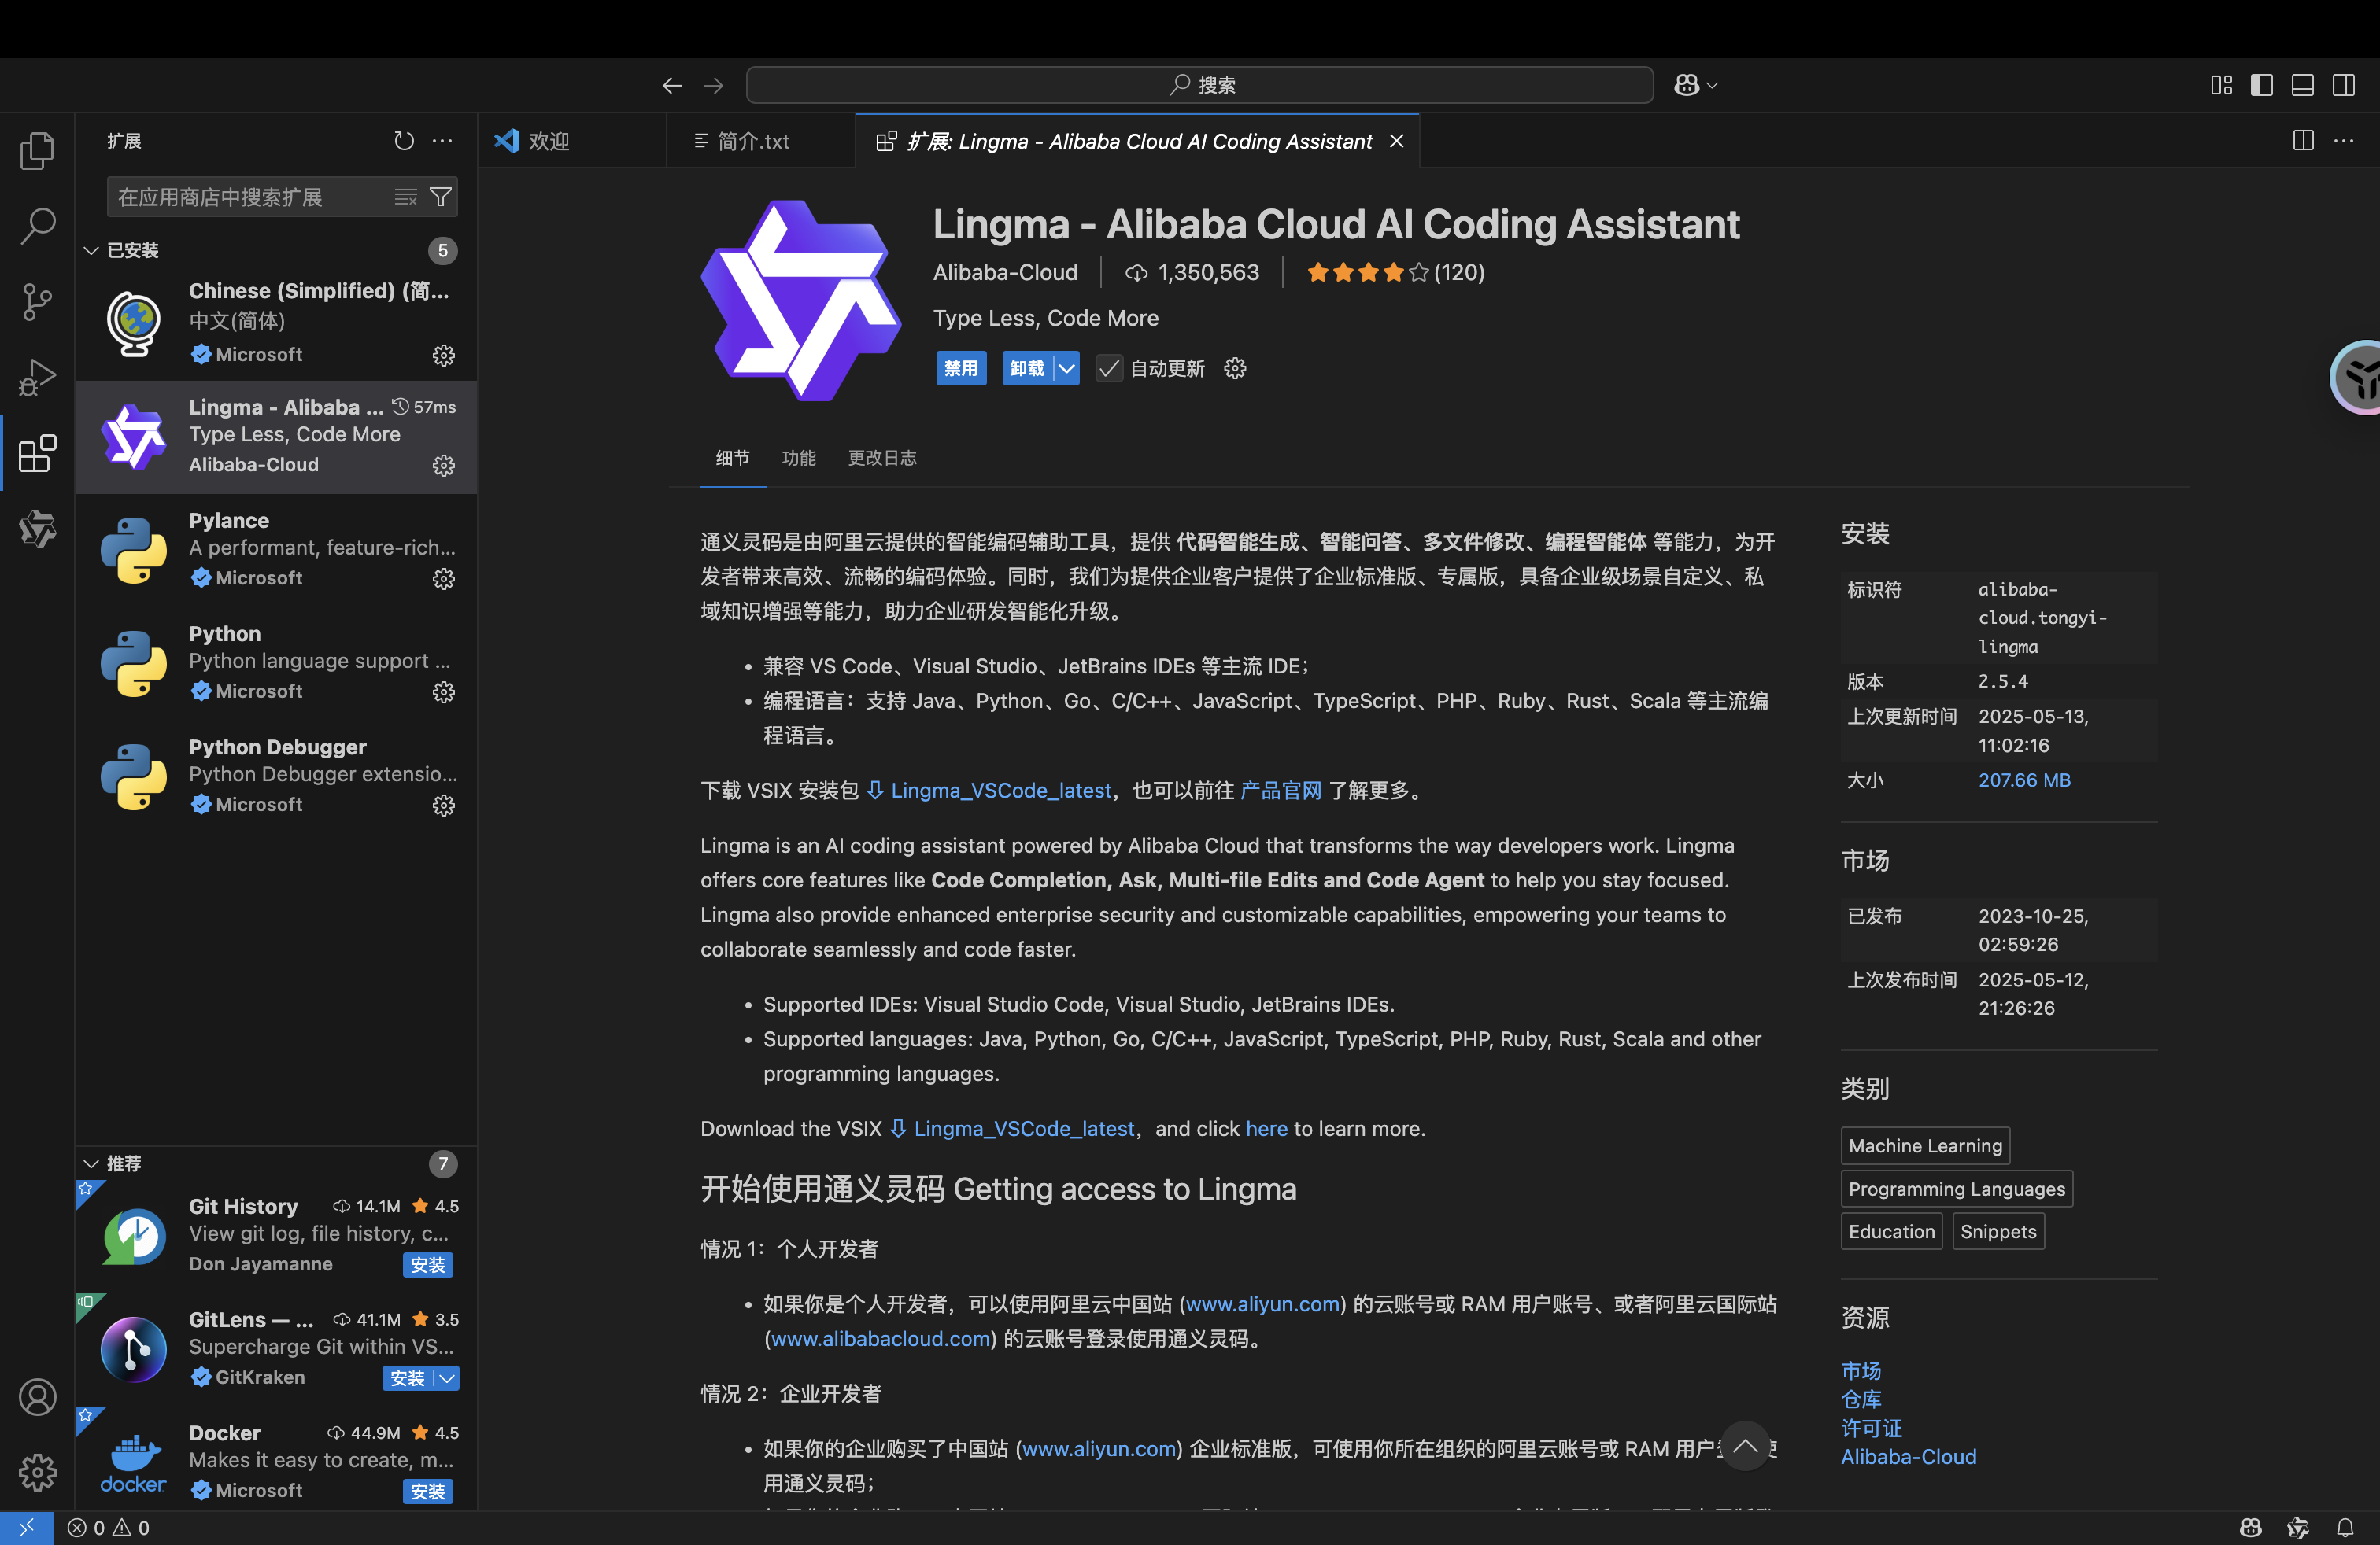Open manage gear for Pylance extension
2380x1545 pixels.
[x=443, y=579]
